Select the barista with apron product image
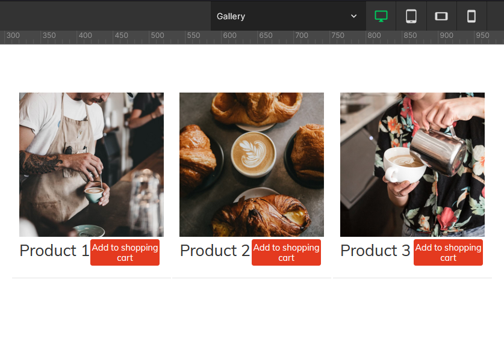 pos(92,164)
